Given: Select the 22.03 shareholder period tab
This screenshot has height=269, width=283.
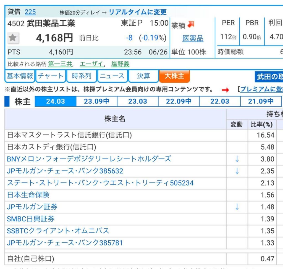Looking at the screenshot, I should coord(220,101).
